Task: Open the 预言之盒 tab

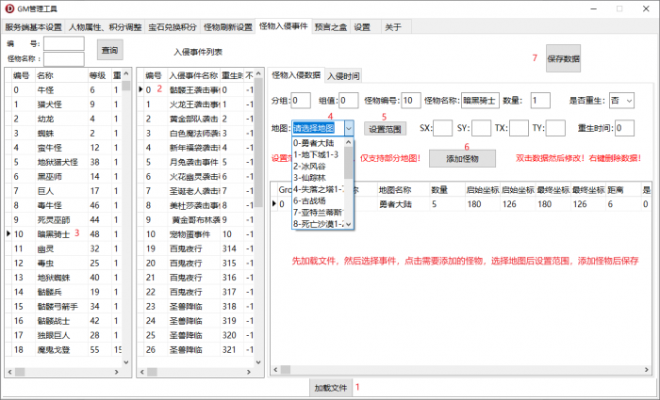Action: (329, 27)
